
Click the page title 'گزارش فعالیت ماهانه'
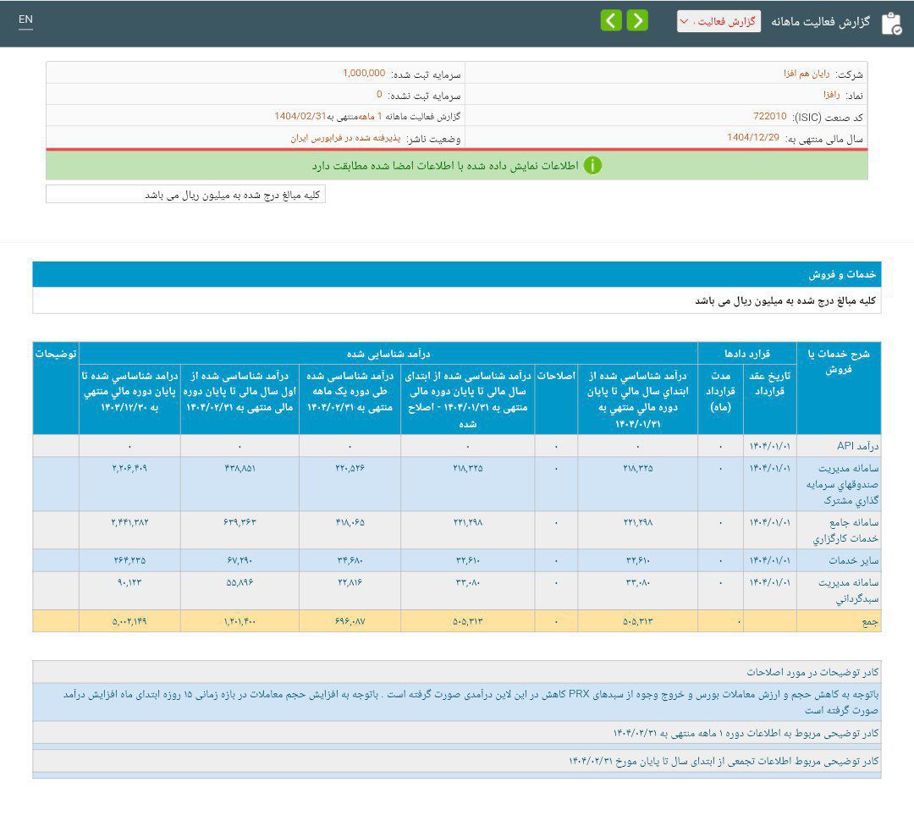click(x=821, y=22)
